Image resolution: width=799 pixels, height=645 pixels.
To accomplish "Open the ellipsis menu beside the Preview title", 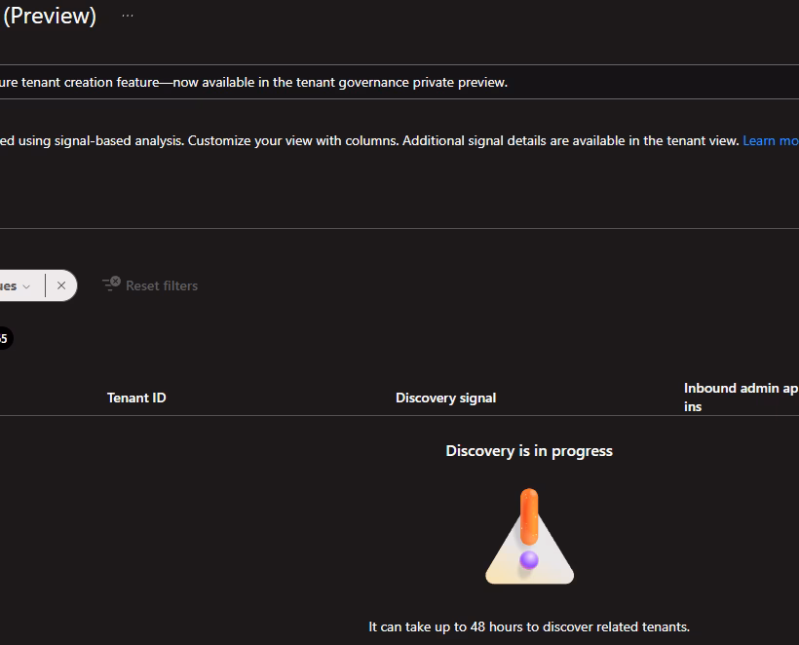I will coord(128,16).
